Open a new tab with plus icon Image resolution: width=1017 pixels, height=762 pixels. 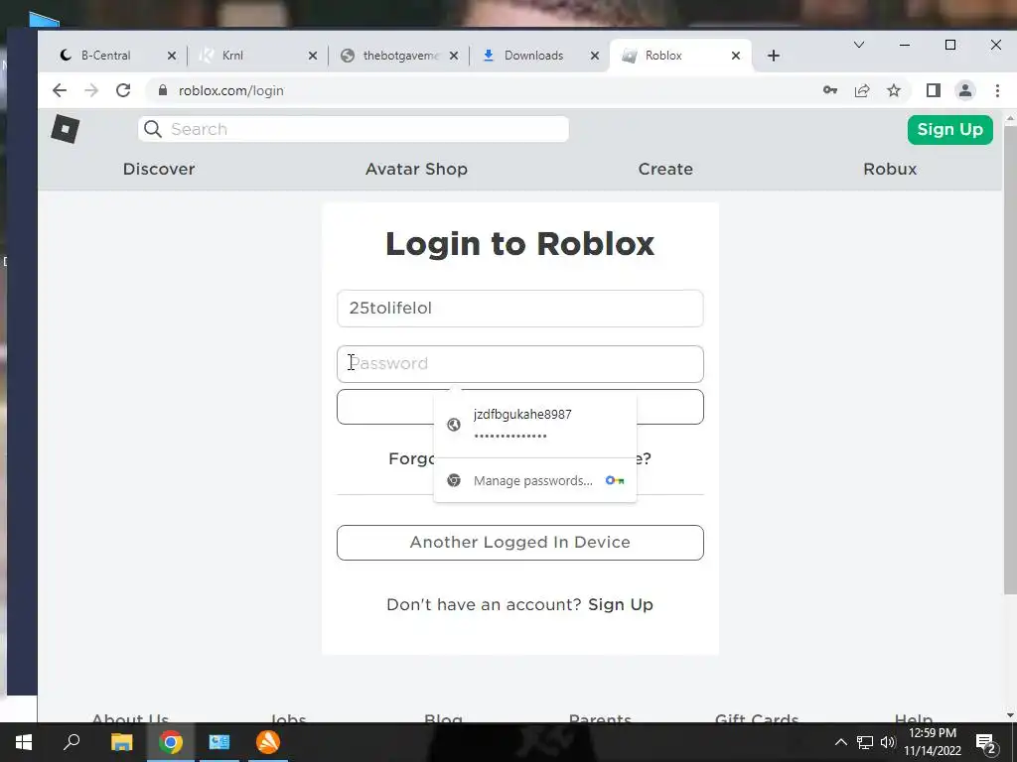coord(773,56)
